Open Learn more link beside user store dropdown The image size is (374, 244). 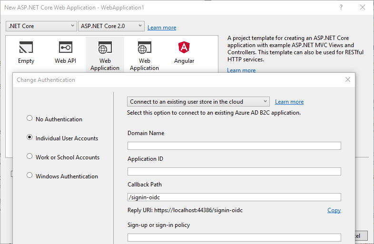click(x=289, y=102)
